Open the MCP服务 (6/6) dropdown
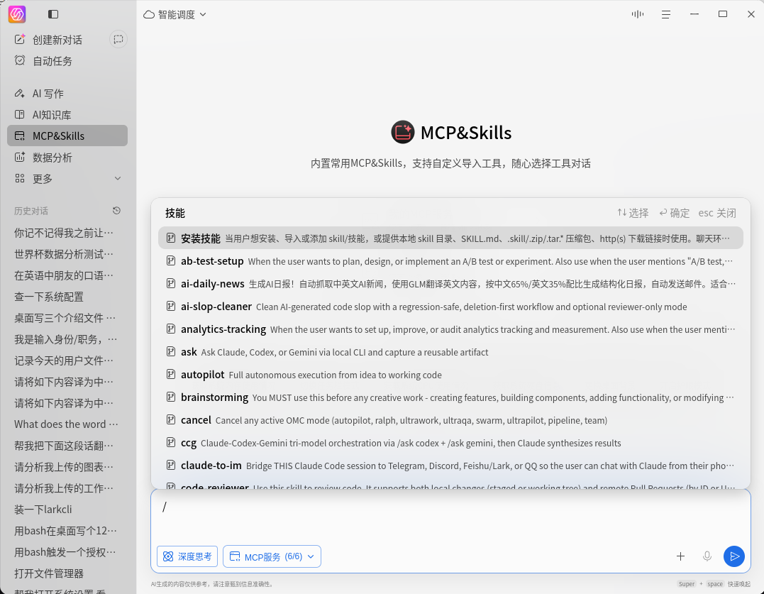Viewport: 764px width, 594px height. pyautogui.click(x=272, y=556)
